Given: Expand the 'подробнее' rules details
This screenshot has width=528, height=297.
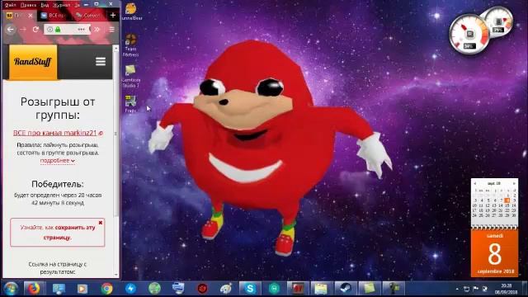Looking at the screenshot, I should click(x=57, y=161).
